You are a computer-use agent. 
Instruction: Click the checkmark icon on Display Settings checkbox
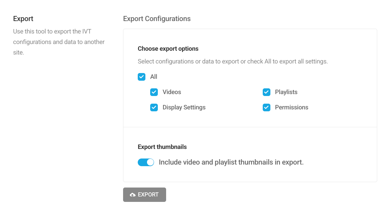(154, 107)
